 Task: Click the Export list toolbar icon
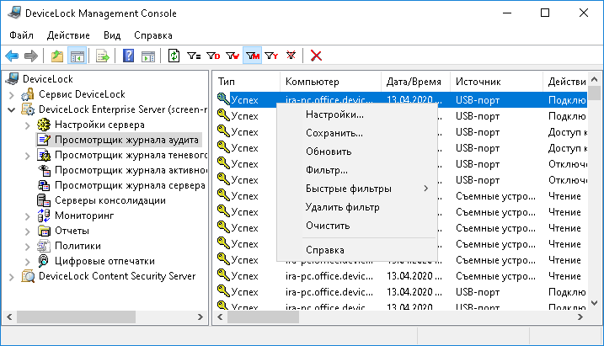[x=103, y=56]
